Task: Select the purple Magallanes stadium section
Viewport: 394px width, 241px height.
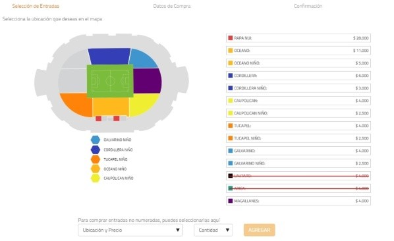Action: (148, 81)
